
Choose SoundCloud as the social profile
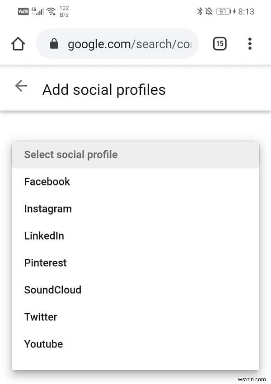coord(52,290)
